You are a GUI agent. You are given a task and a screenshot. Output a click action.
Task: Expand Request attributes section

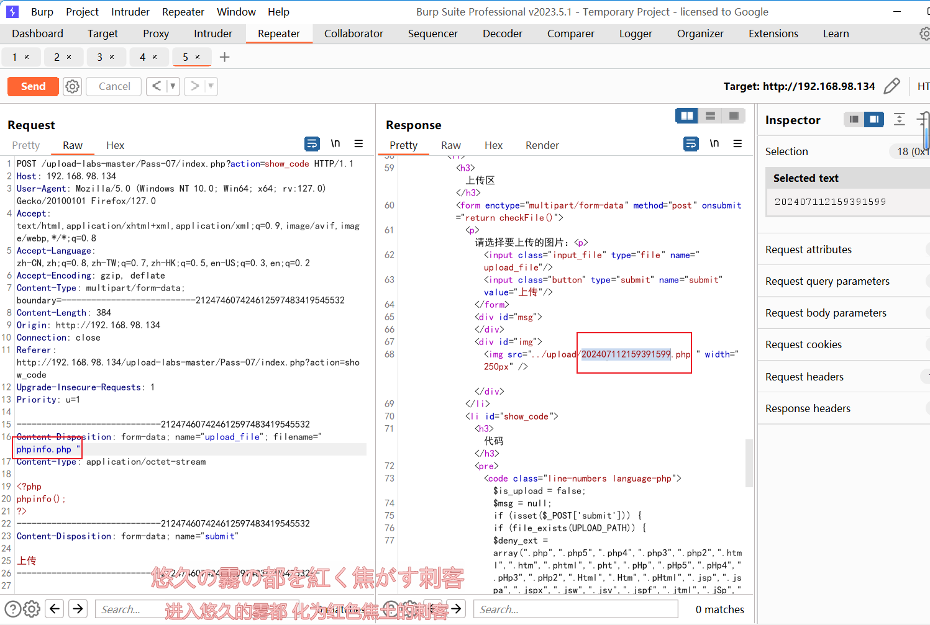point(844,250)
